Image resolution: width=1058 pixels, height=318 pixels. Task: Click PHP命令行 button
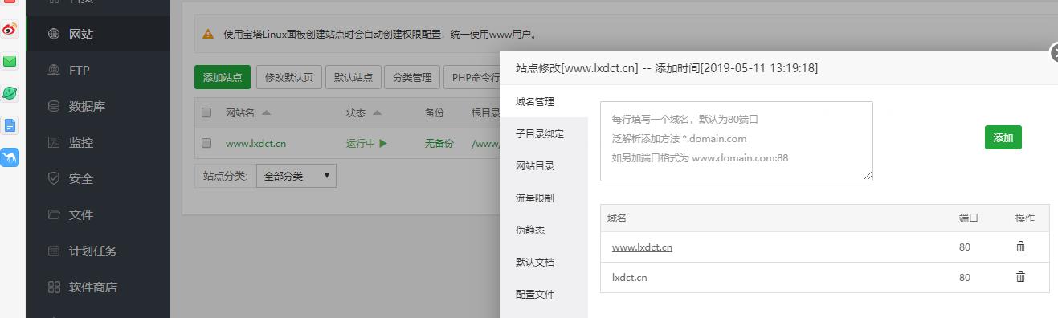(472, 77)
